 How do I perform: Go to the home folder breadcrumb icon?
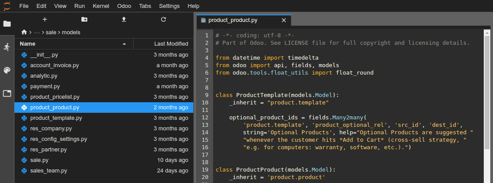[x=24, y=32]
